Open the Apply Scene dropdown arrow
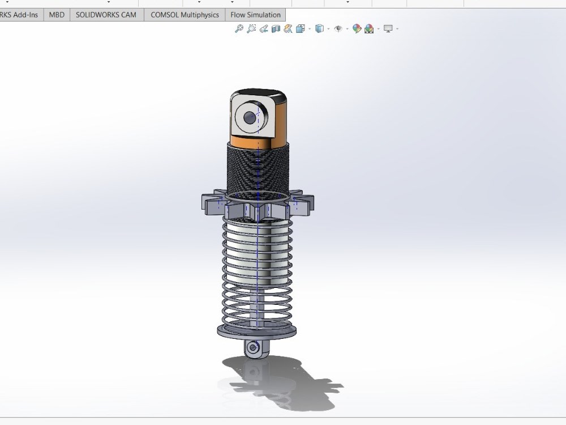Screen dimensions: 566x425 (378, 28)
